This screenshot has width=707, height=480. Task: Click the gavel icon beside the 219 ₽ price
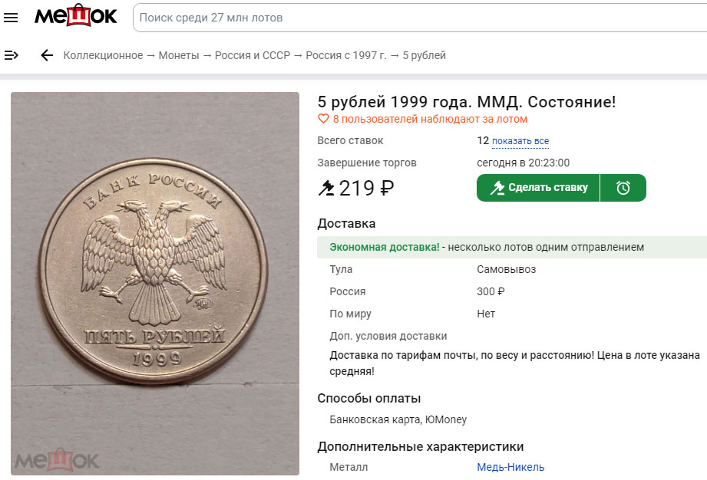(x=326, y=188)
